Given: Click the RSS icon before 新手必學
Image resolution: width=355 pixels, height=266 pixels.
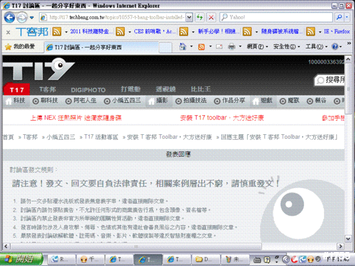Looking at the screenshot, I should click(183, 32).
